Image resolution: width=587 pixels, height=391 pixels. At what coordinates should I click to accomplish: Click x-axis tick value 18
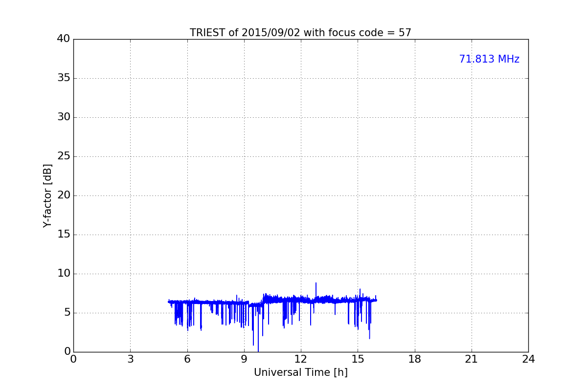pyautogui.click(x=414, y=359)
